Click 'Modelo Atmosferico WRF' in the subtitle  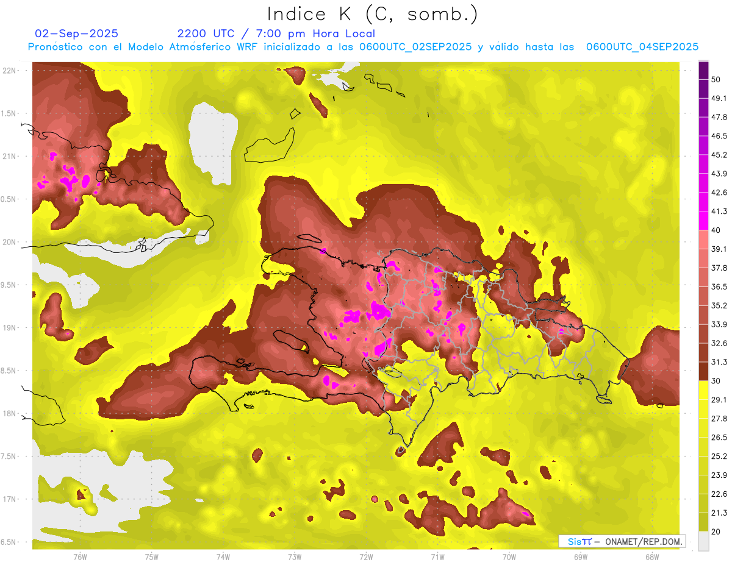pos(184,47)
